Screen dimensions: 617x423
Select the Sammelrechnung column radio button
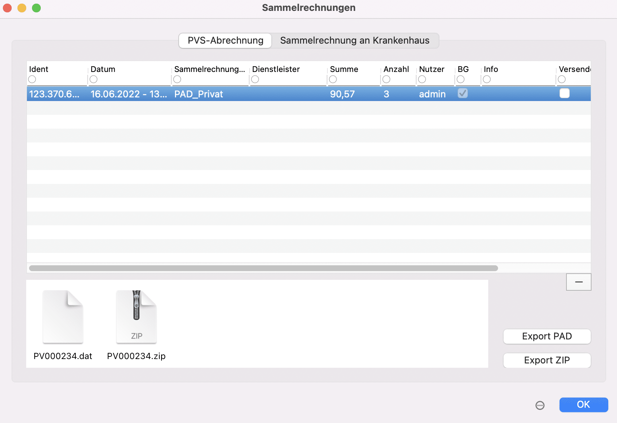[177, 79]
